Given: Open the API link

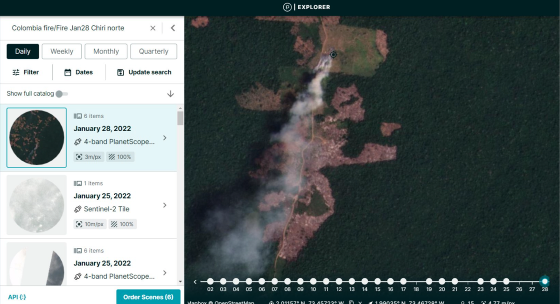Looking at the screenshot, I should (x=17, y=297).
